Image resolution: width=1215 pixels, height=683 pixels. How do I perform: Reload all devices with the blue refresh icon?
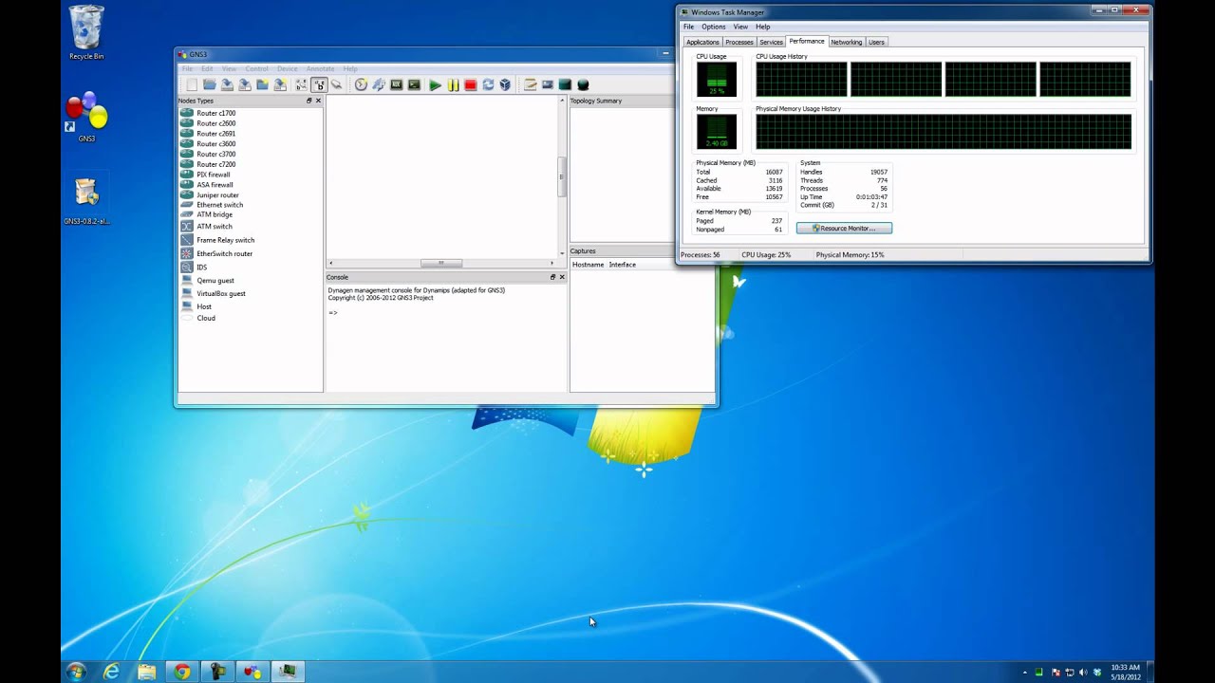(x=488, y=84)
